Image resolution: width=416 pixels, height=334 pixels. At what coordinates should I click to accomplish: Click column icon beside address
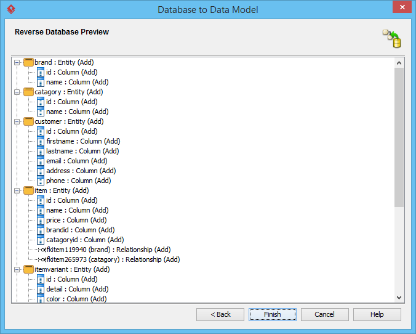(41, 171)
